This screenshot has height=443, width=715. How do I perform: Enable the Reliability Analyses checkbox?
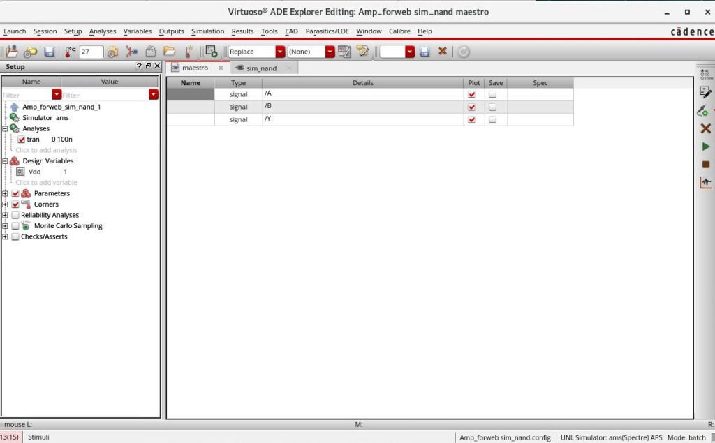[x=15, y=215]
